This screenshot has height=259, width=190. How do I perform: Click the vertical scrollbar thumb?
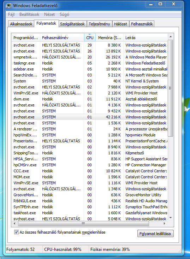[x=171, y=88]
